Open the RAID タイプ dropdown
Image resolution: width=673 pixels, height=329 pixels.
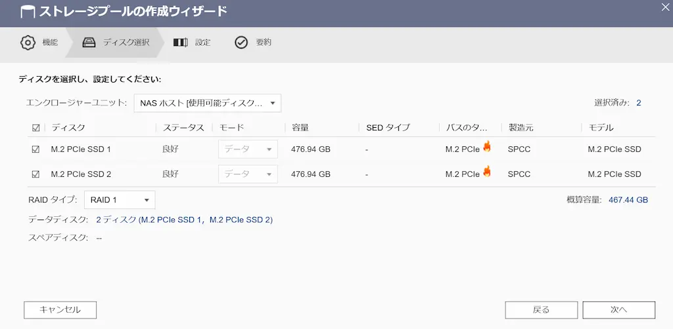120,200
